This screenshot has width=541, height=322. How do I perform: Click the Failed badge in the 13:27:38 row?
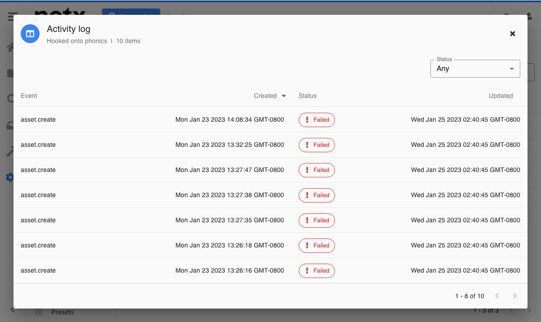tap(317, 195)
